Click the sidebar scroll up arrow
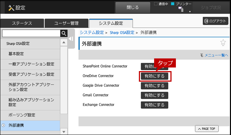This screenshot has height=135, width=231. point(64,42)
